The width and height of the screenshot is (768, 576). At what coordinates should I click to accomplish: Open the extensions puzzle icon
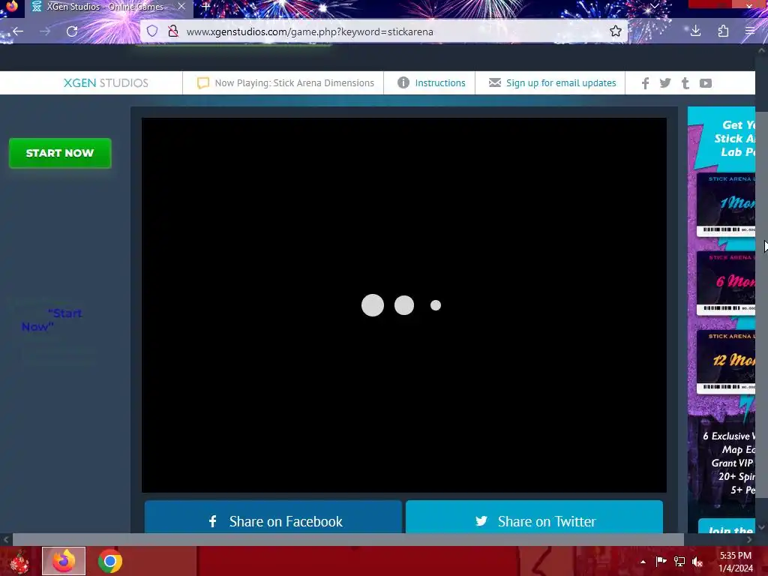(723, 31)
